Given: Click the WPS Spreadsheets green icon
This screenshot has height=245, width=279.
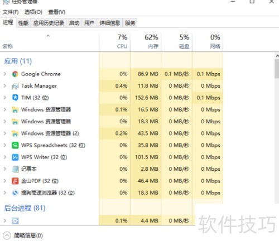Looking at the screenshot, I should pos(15,145).
